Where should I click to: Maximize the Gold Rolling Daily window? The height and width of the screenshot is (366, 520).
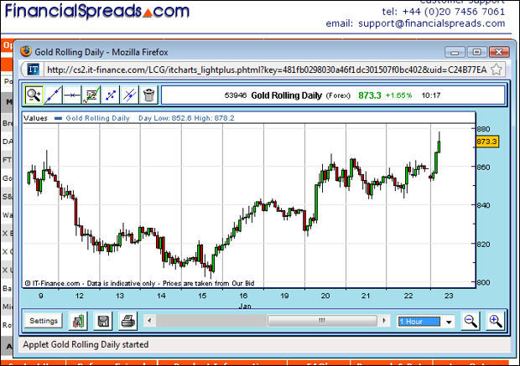coord(476,52)
